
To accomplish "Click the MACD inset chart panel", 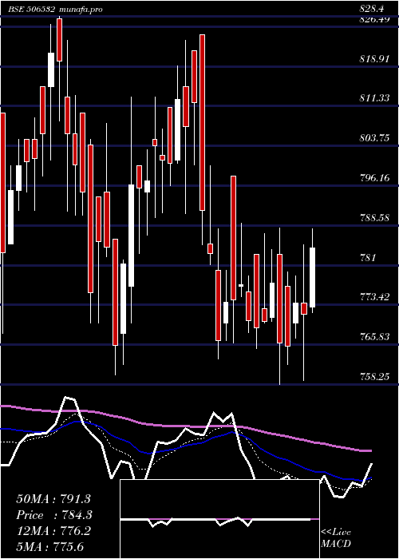I will pyautogui.click(x=219, y=519).
